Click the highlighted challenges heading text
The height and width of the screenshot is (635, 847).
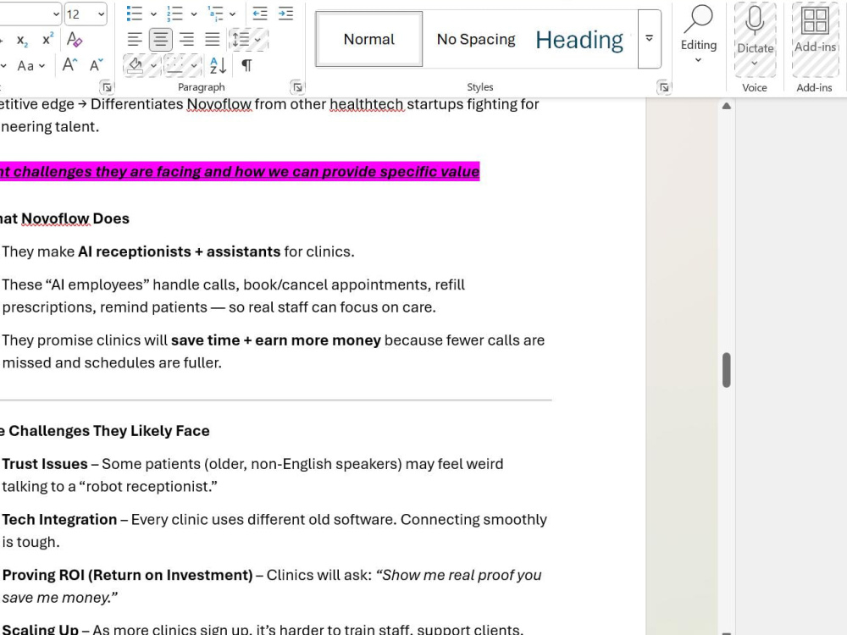click(240, 172)
